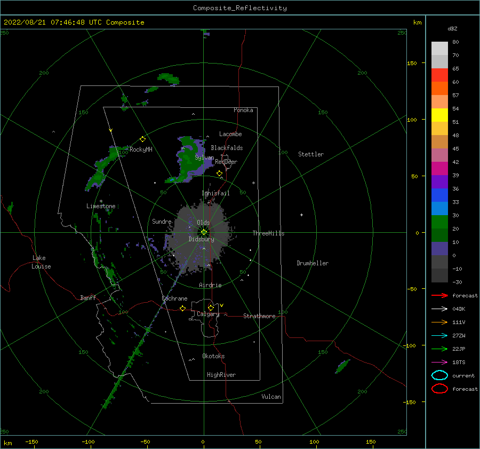Click the Lacombe label
480x449 pixels.
[x=230, y=134]
